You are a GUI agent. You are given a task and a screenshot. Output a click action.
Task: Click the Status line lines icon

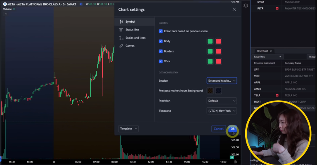(x=121, y=30)
